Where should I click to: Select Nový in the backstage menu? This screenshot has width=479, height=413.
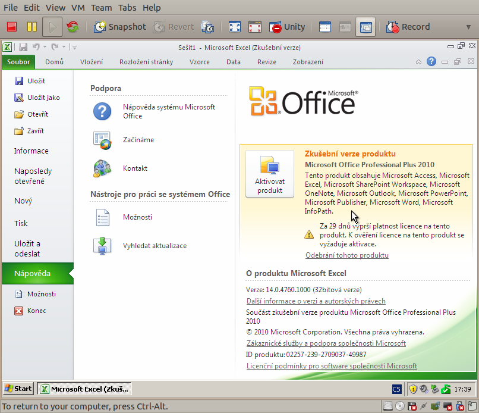pyautogui.click(x=23, y=201)
